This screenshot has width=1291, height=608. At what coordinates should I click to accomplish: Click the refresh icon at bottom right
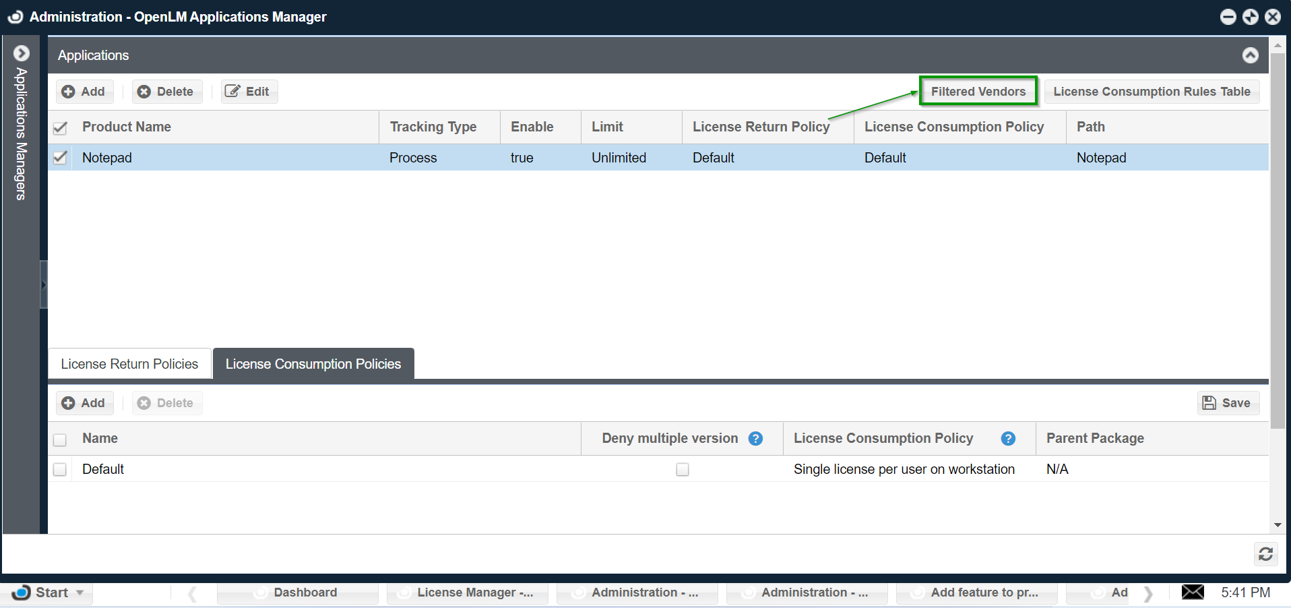click(1265, 553)
